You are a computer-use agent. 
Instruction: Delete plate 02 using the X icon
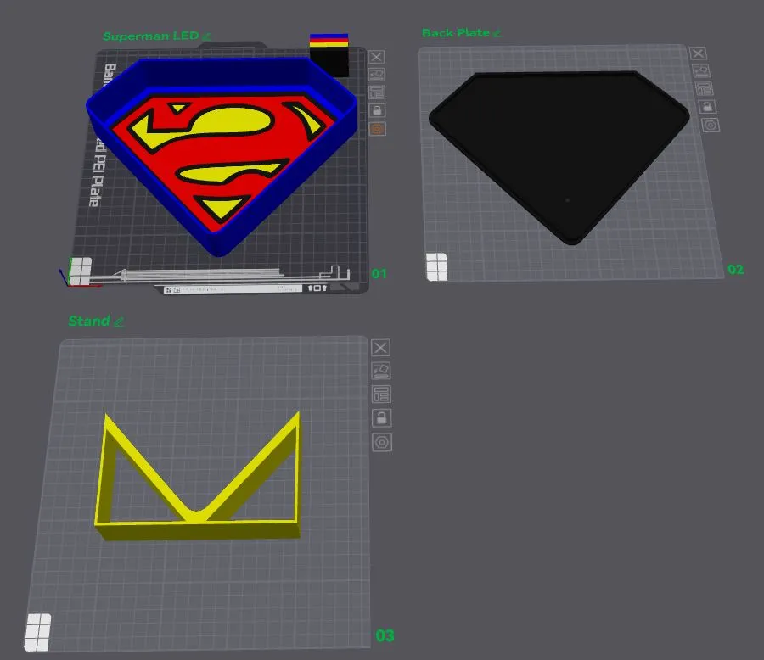tap(699, 53)
